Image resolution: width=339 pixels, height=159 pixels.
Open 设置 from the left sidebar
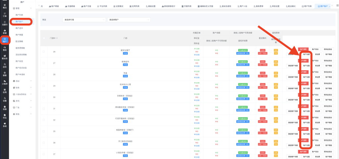5,99
